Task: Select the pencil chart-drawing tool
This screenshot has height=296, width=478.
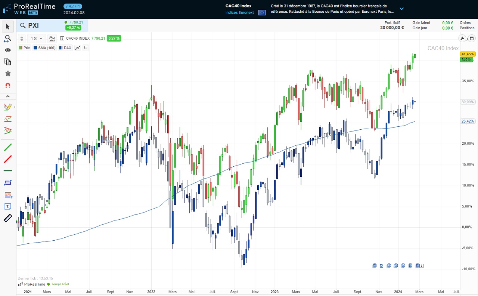Action: point(8,107)
